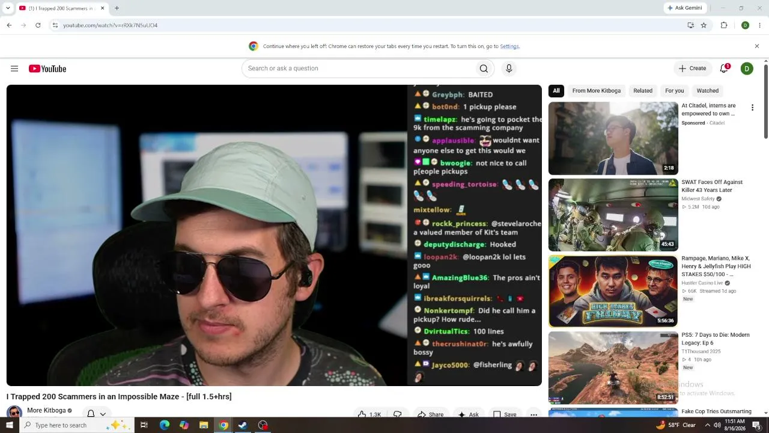Start voice search with the microphone
This screenshot has width=769, height=433.
(x=509, y=69)
